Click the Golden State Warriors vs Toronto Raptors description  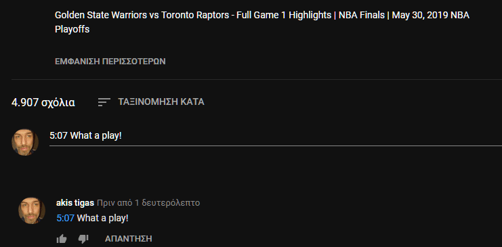pyautogui.click(x=262, y=22)
